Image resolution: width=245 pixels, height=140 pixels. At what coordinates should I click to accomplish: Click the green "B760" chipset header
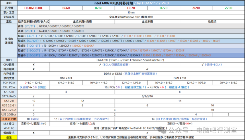(x=99, y=8)
